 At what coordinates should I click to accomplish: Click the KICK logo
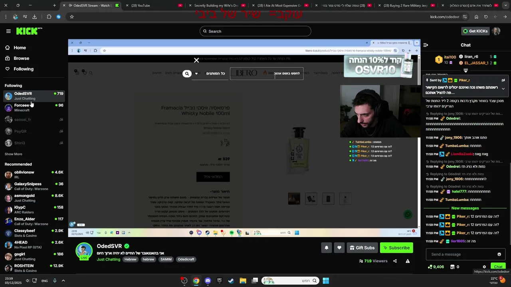click(29, 31)
